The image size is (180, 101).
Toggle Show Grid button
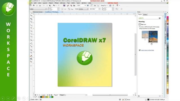tap(95, 6)
